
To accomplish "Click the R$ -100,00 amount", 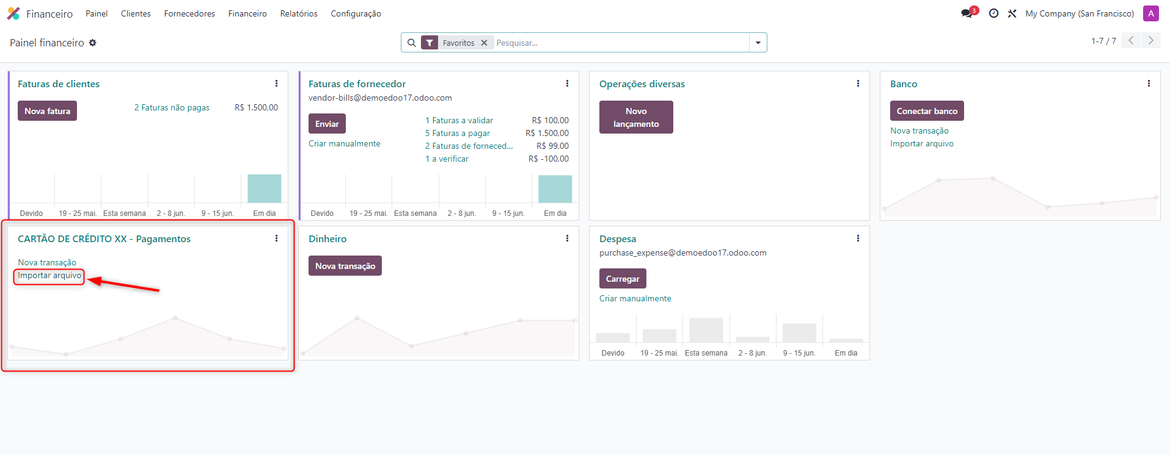I will (x=549, y=159).
